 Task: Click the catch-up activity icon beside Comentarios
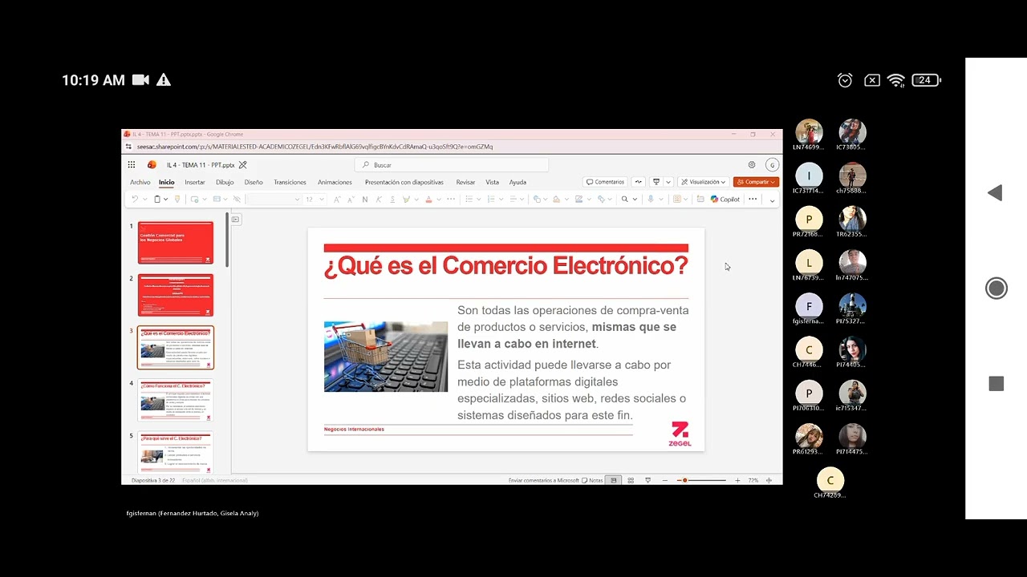tap(639, 182)
